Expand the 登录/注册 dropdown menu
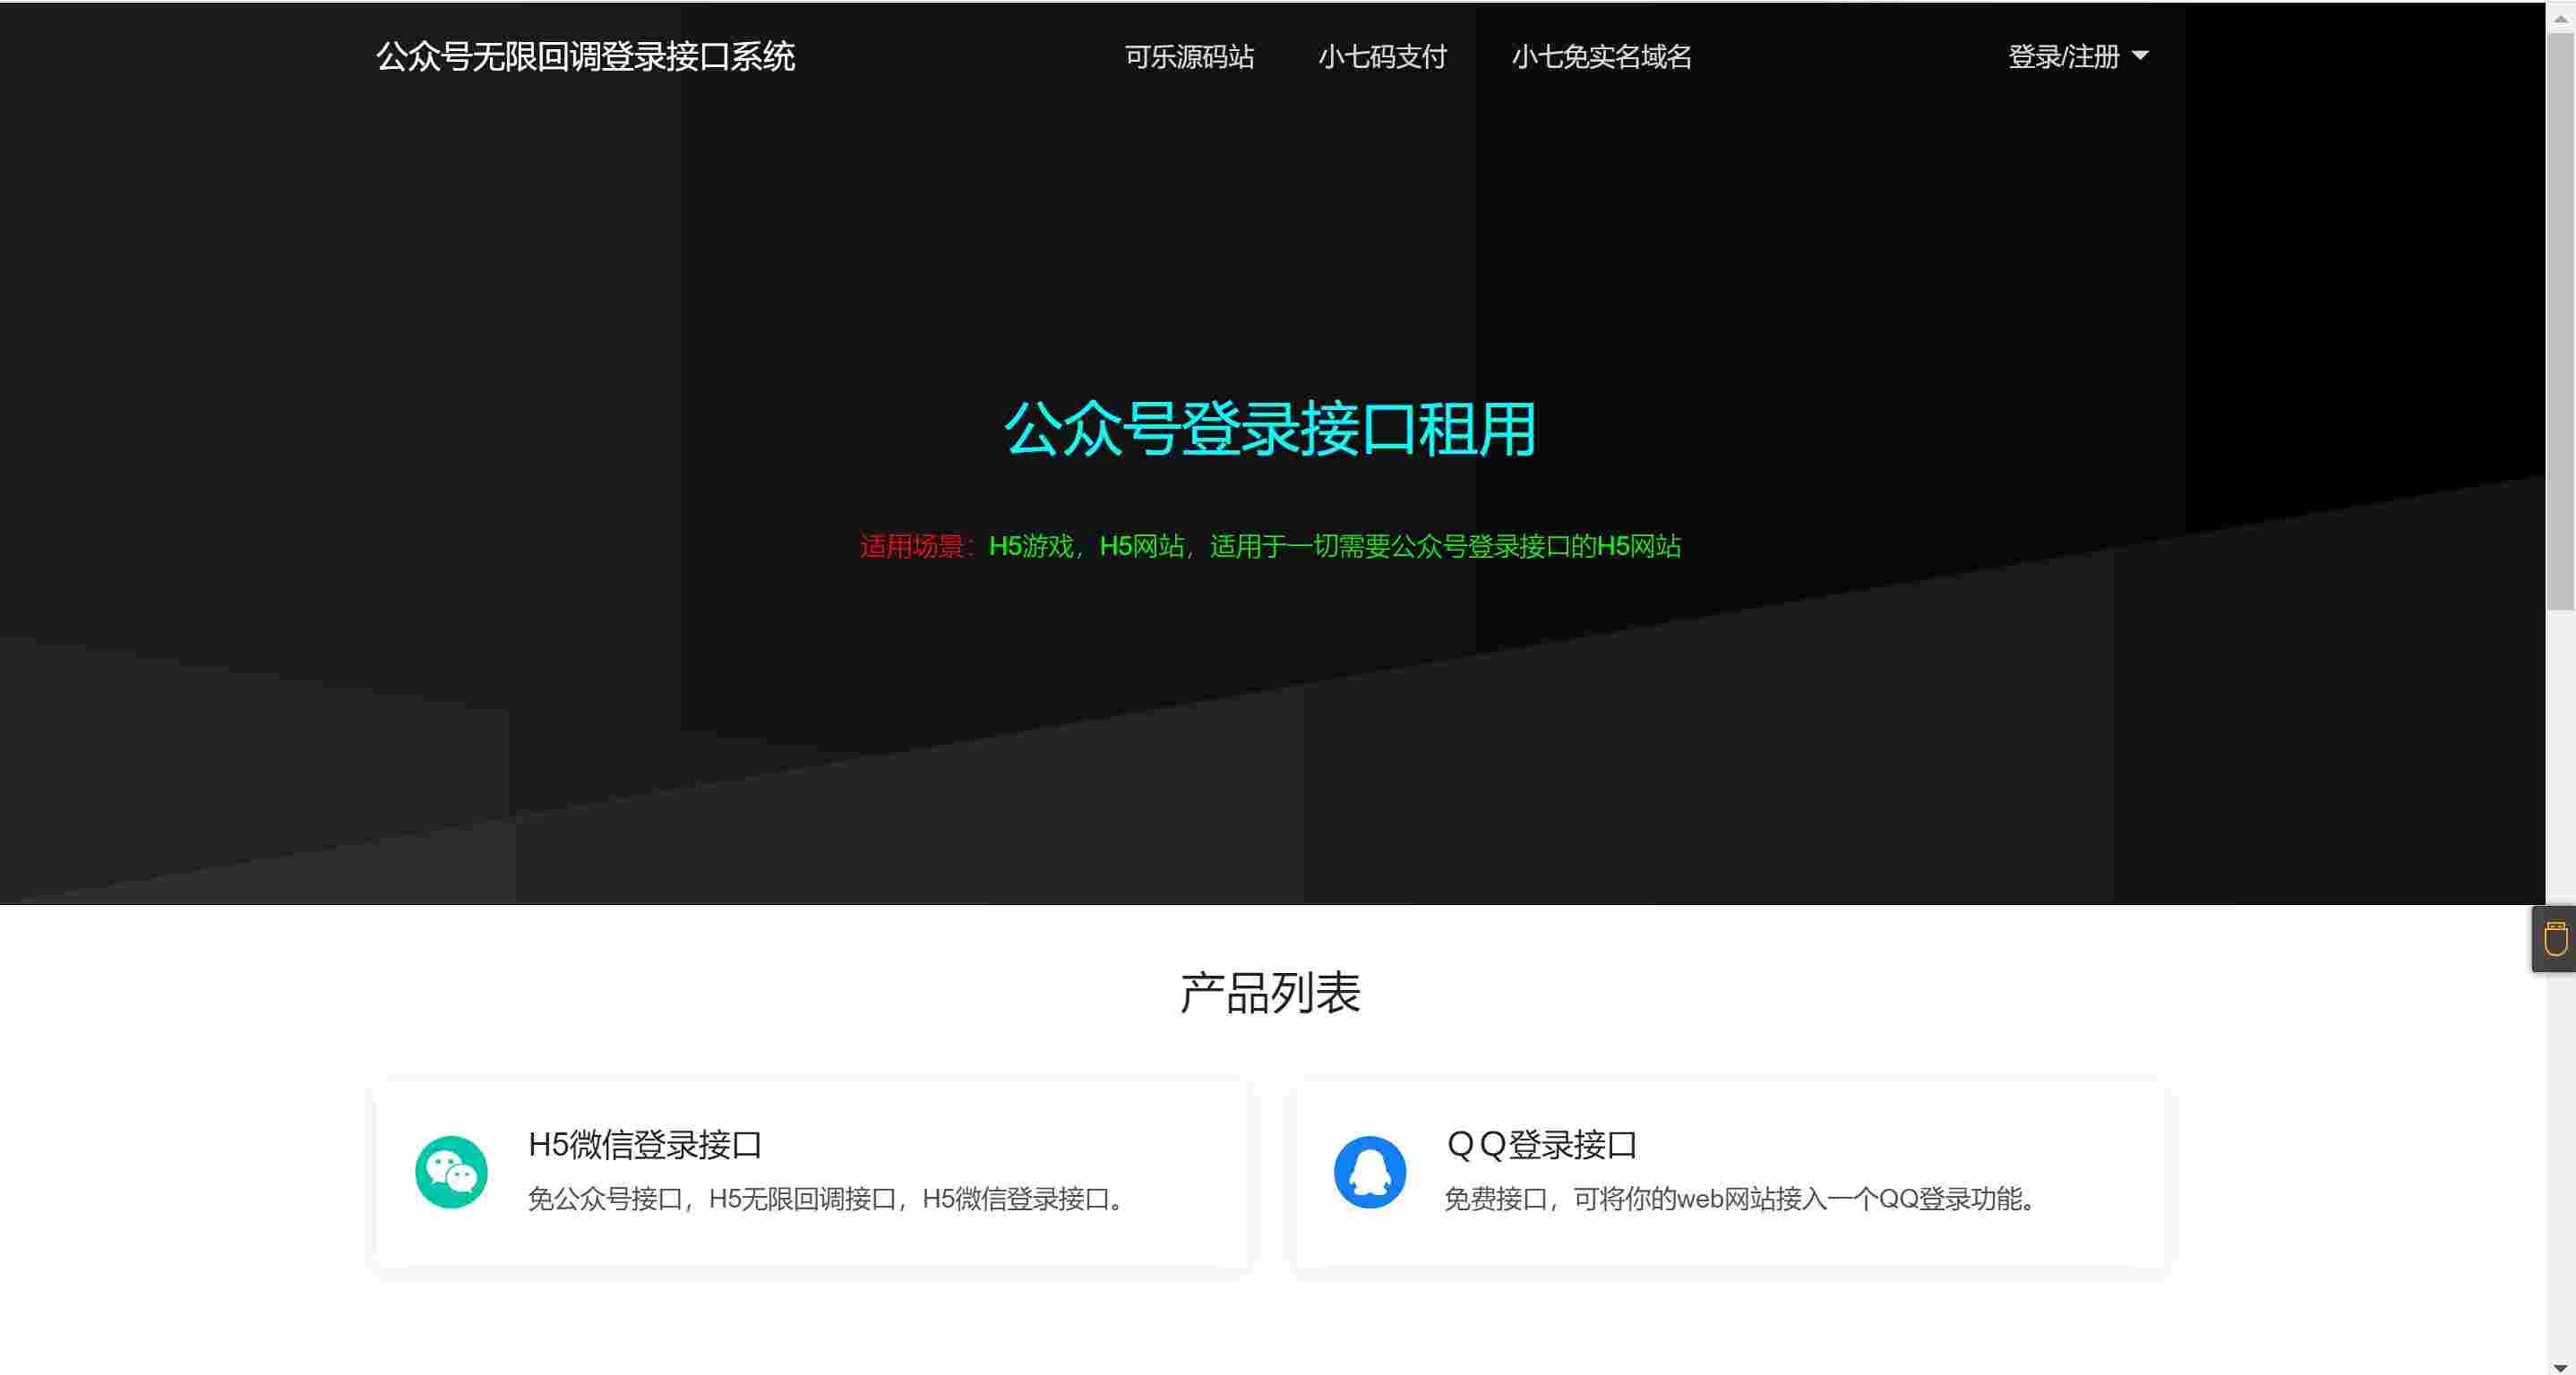2576x1375 pixels. 2064,57
